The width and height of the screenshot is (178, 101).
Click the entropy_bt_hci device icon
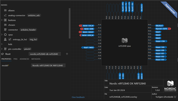[x=5, y=39]
